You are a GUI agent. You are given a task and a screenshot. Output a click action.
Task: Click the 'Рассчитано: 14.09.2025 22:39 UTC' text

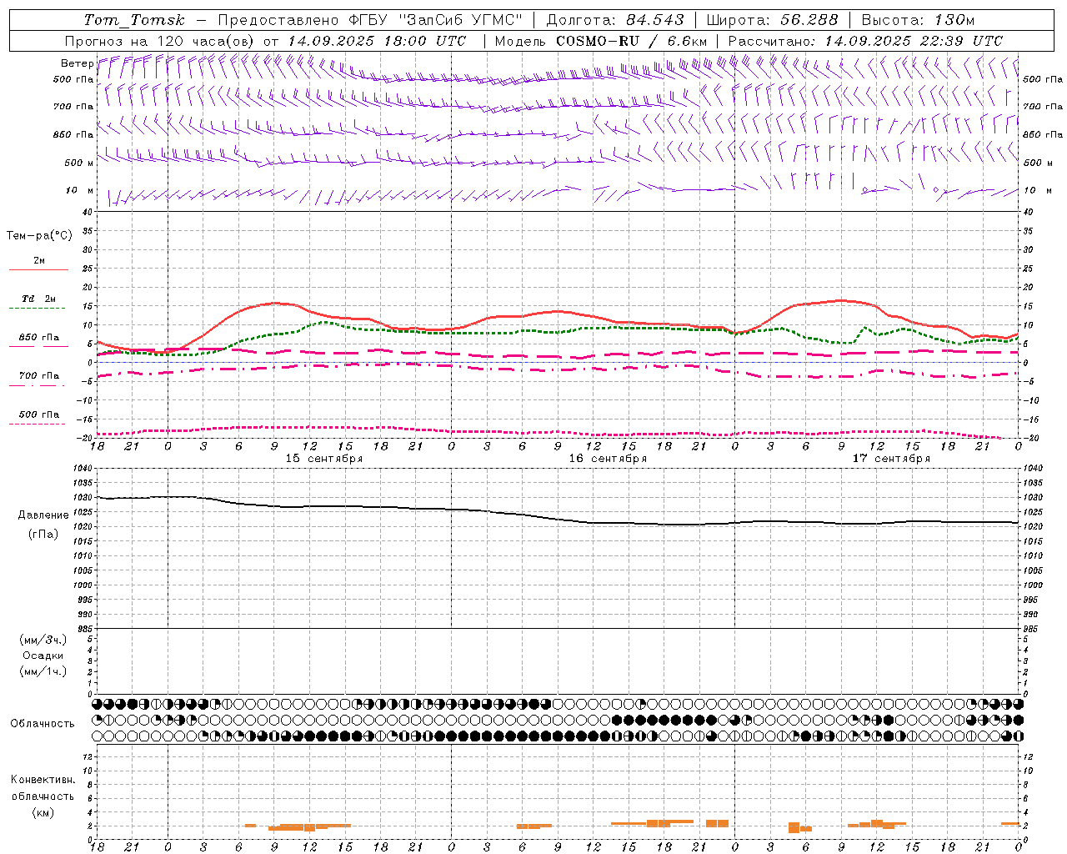865,41
